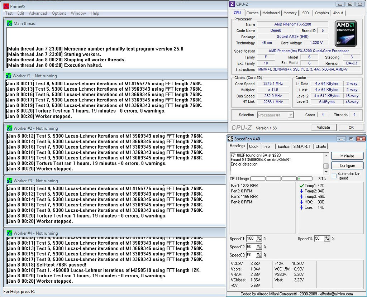The image size is (367, 297).
Task: Click the fourth CPU Usage bar showing green
Action: tap(305, 179)
